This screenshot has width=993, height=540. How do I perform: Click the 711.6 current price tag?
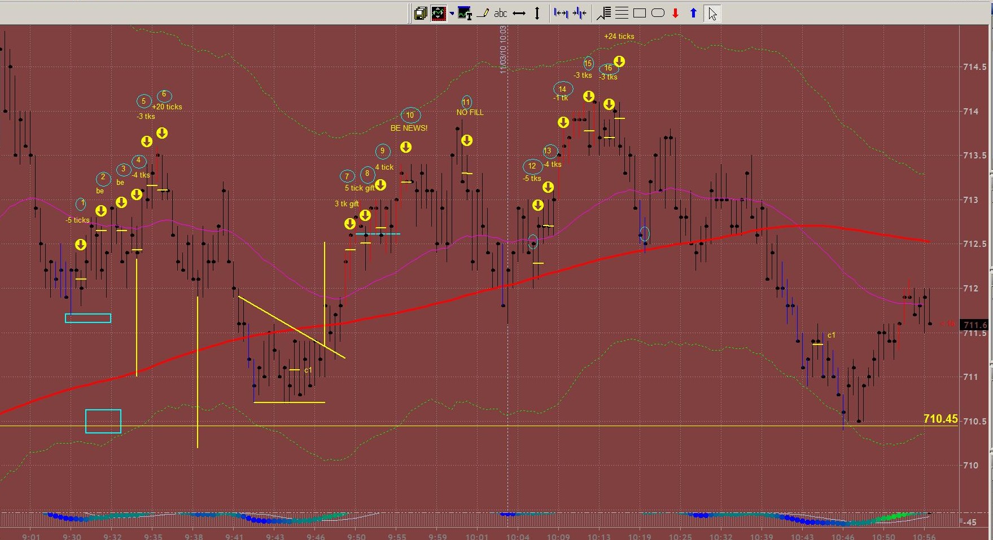(975, 325)
